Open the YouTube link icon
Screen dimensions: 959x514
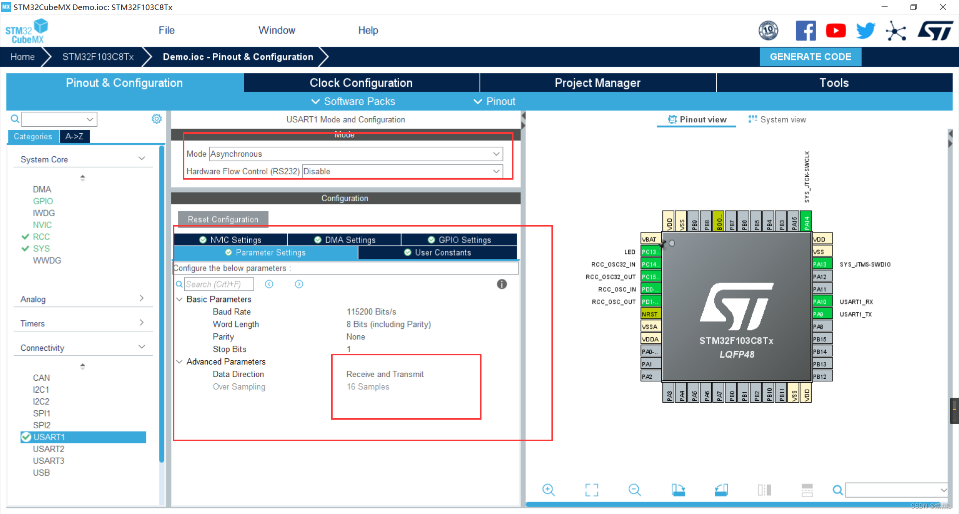point(836,31)
